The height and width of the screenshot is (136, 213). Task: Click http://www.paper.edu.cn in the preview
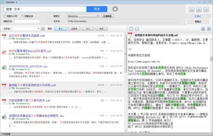click(144, 61)
